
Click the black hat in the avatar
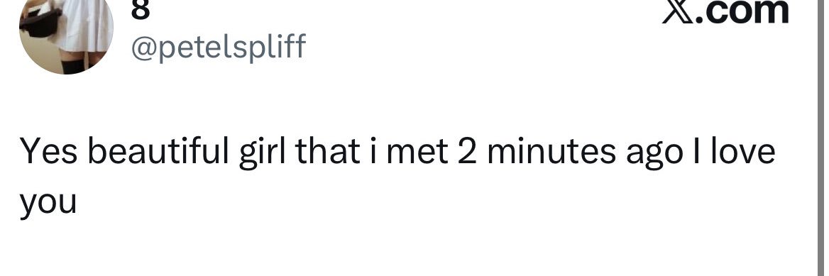click(x=40, y=23)
